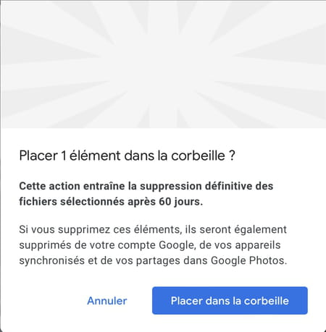Click the question mark ending the title
This screenshot has width=326, height=332.
pyautogui.click(x=232, y=156)
